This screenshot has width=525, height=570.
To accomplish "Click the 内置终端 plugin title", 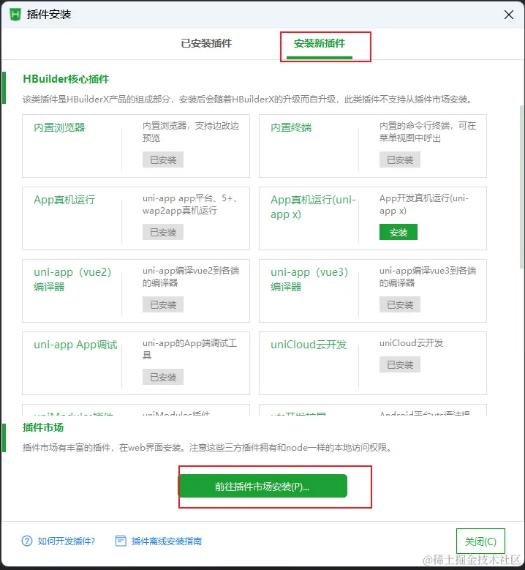I will [291, 127].
